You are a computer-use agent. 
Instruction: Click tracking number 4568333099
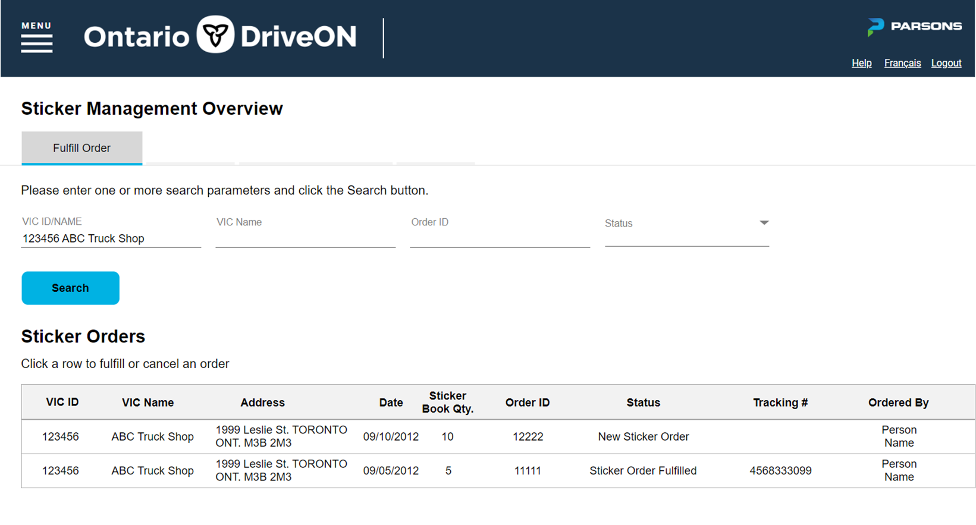click(x=780, y=471)
